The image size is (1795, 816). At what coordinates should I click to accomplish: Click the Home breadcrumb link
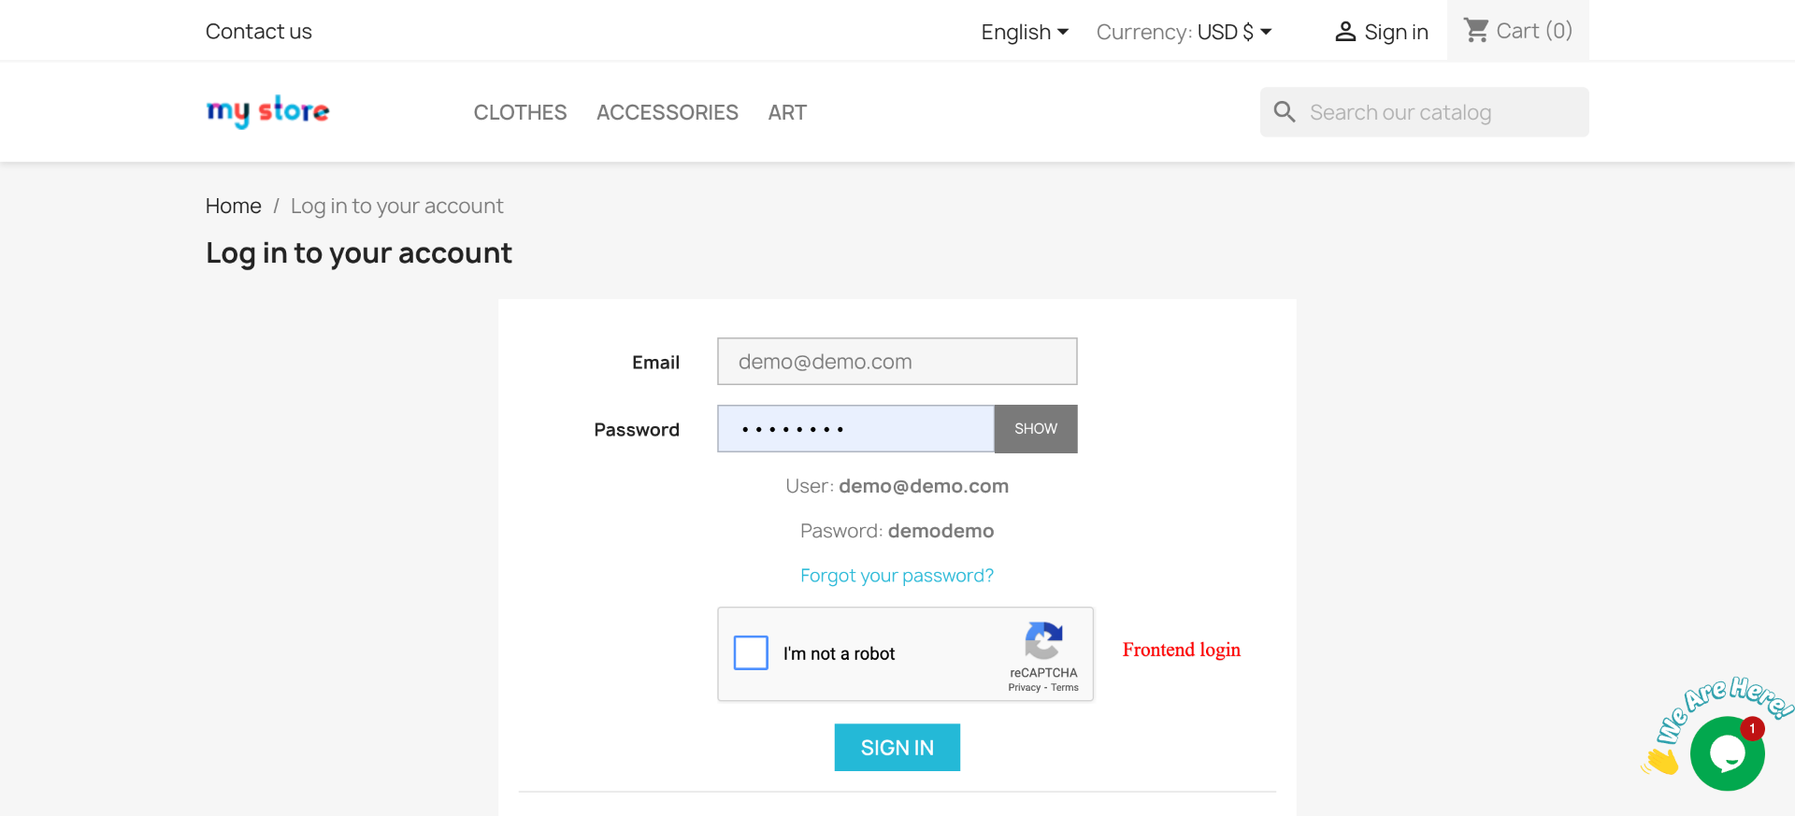(233, 206)
